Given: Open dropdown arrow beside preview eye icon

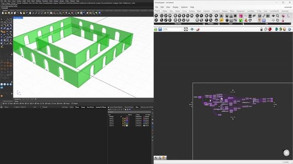Looking at the screenshot, I should point(195,29).
